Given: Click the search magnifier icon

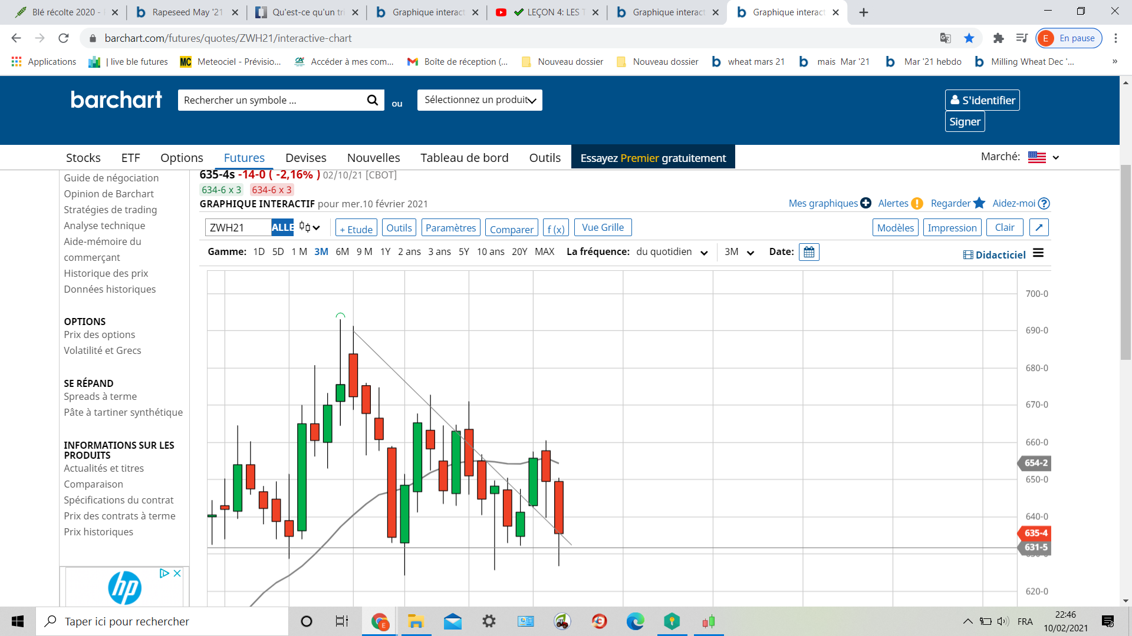Looking at the screenshot, I should [x=372, y=100].
